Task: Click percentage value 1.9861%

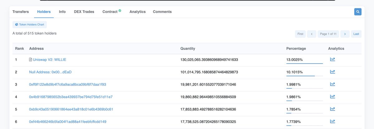Action: 294,97
